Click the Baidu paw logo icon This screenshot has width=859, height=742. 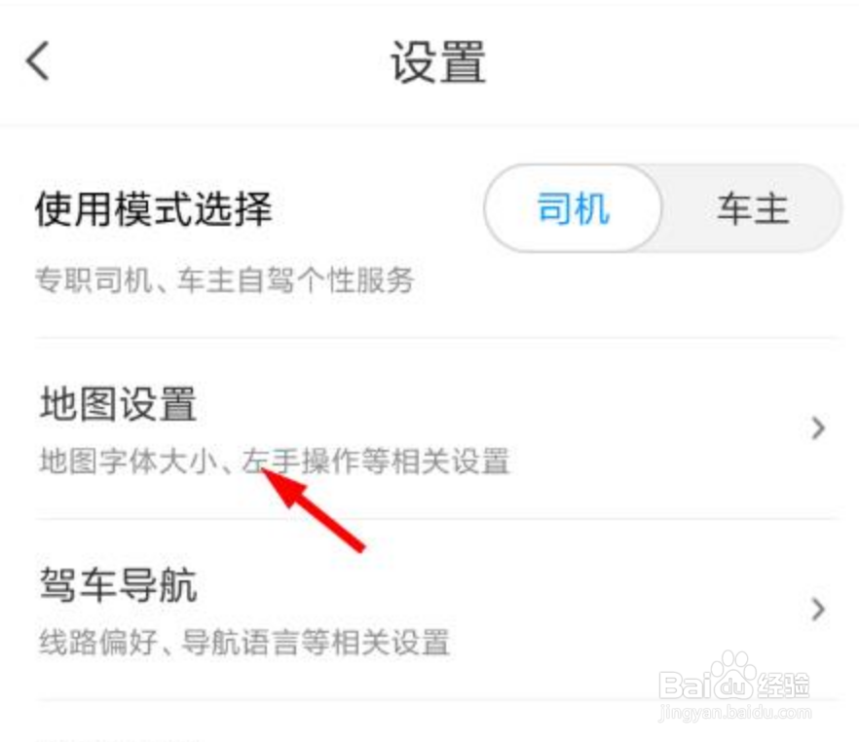(x=734, y=675)
